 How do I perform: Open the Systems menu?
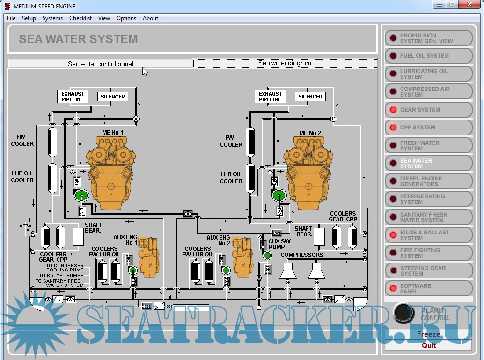[52, 18]
